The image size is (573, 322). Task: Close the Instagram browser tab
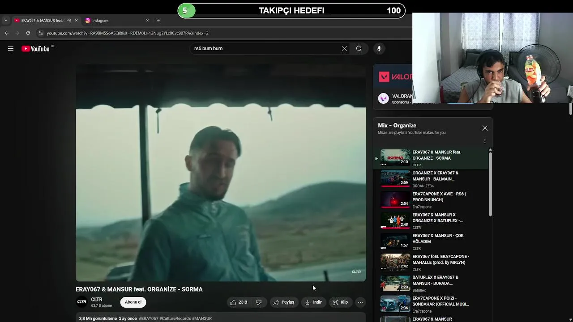pyautogui.click(x=147, y=21)
